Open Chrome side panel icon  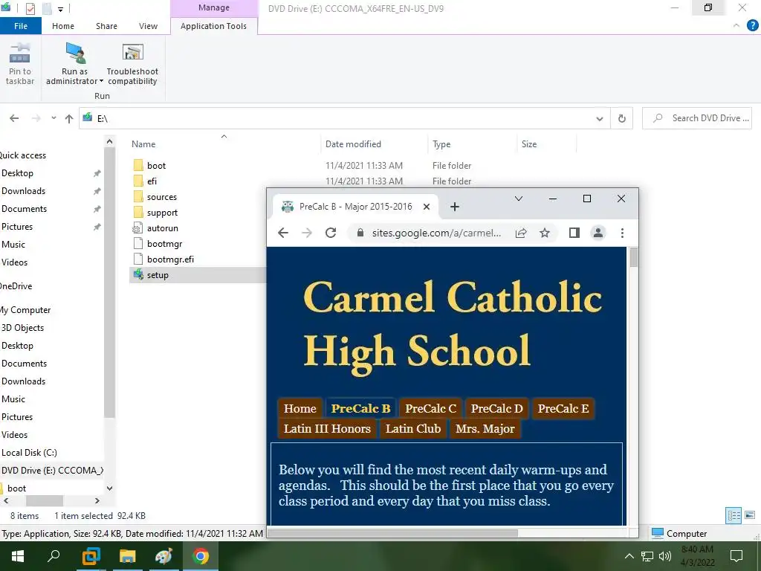point(574,233)
